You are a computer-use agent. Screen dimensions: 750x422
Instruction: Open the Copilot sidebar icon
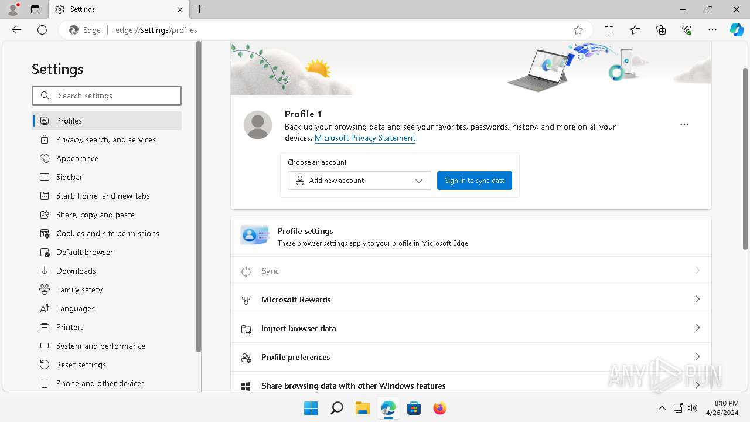[737, 30]
